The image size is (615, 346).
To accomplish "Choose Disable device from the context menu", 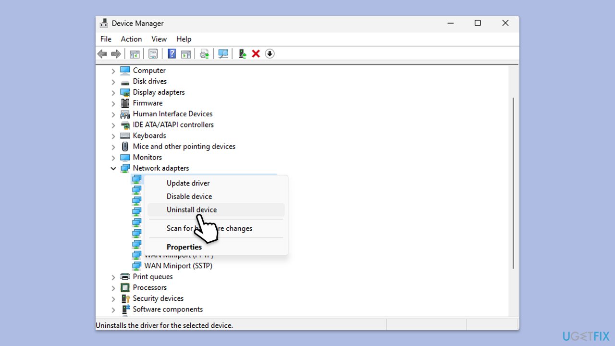I will (216, 196).
